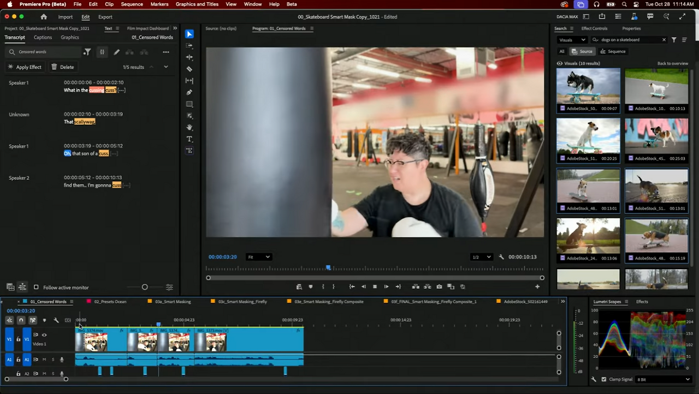Click Back to overview link
This screenshot has width=699, height=394.
(673, 63)
